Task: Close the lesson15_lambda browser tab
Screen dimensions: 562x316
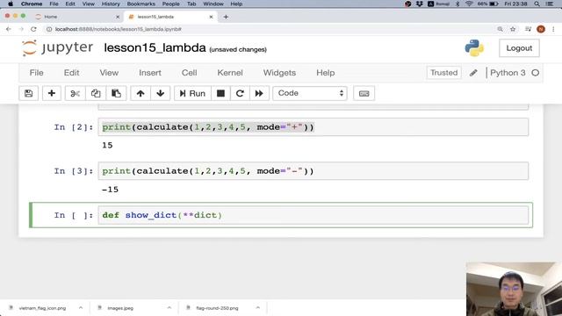Action: tap(211, 17)
